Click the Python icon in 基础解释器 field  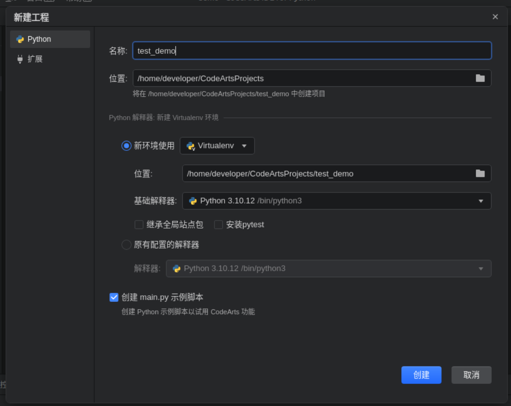pyautogui.click(x=193, y=201)
